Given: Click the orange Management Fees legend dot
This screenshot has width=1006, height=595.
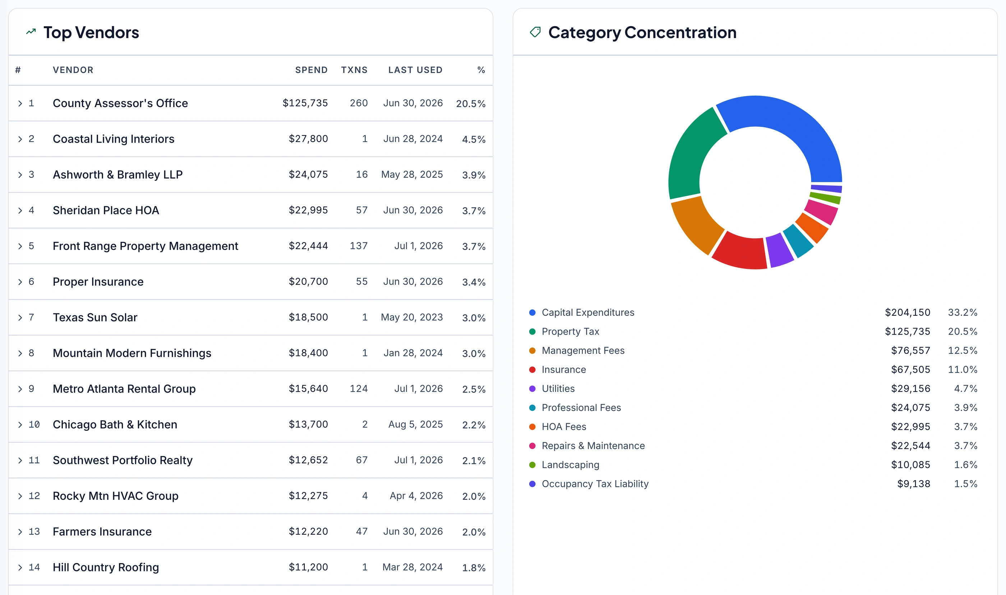Looking at the screenshot, I should point(532,350).
